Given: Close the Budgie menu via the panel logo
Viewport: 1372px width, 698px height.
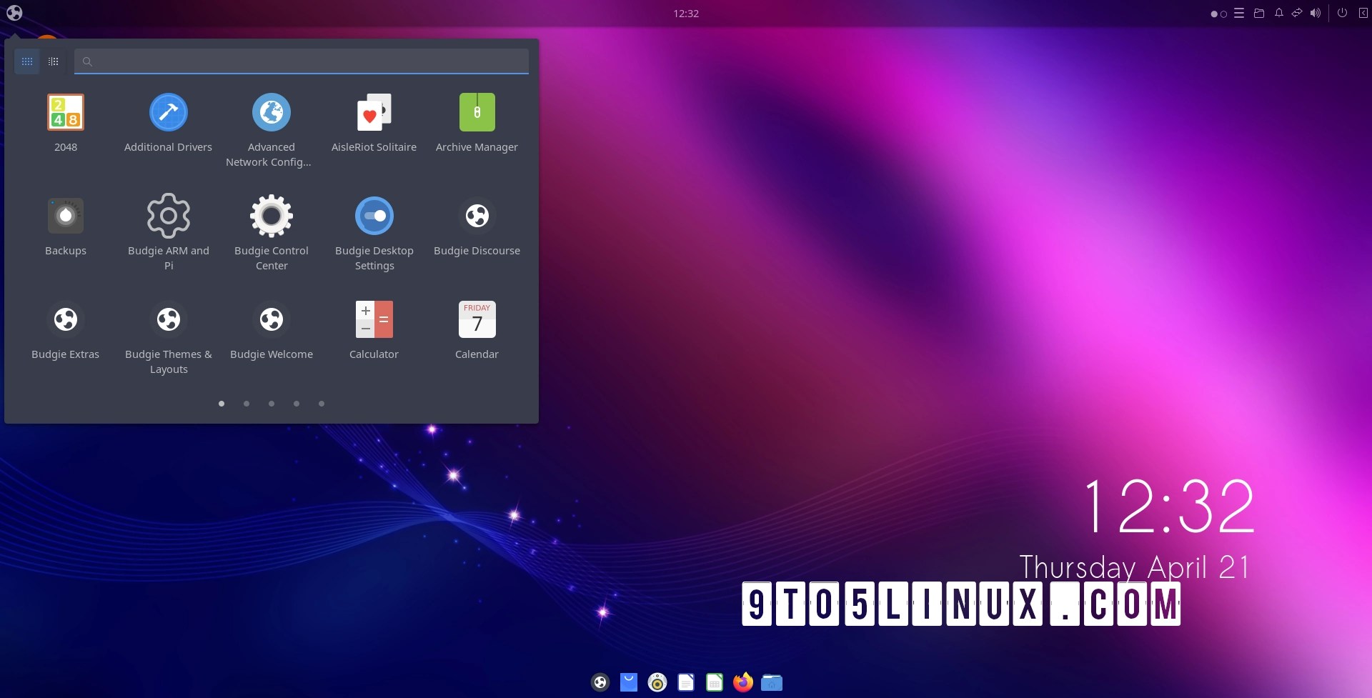Looking at the screenshot, I should [x=14, y=13].
